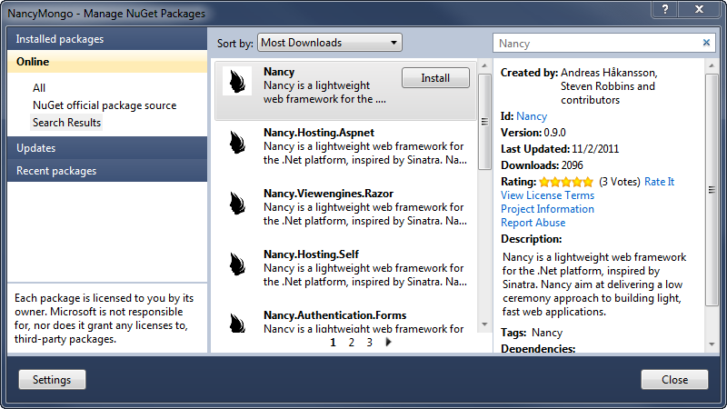Expand the Updates section
Viewport: 727px width, 409px height.
coord(107,148)
